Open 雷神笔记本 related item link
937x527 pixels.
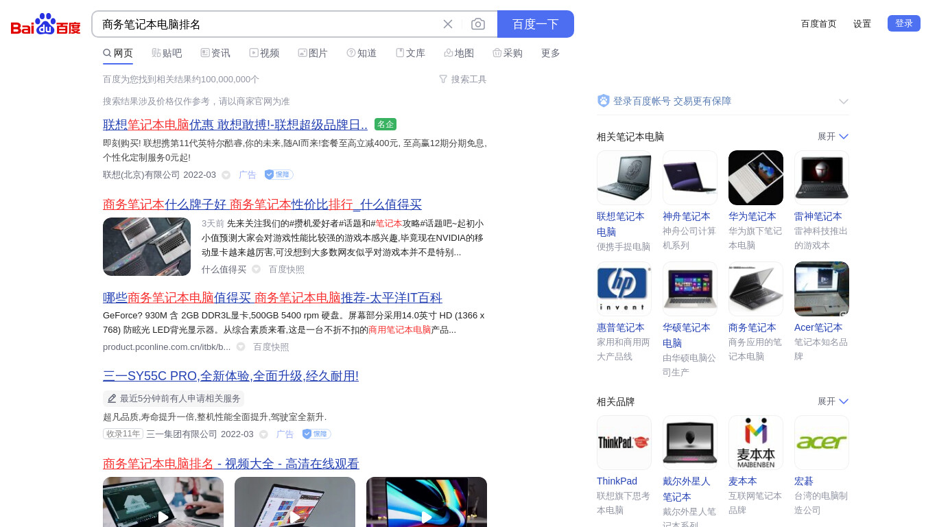pos(818,216)
